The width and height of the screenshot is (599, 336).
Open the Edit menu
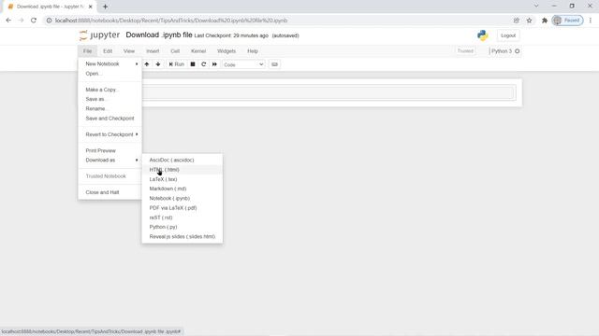(108, 51)
